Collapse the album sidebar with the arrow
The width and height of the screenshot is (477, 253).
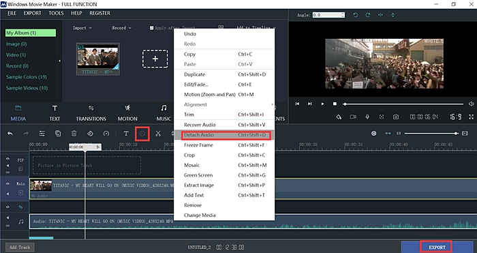[x=60, y=61]
